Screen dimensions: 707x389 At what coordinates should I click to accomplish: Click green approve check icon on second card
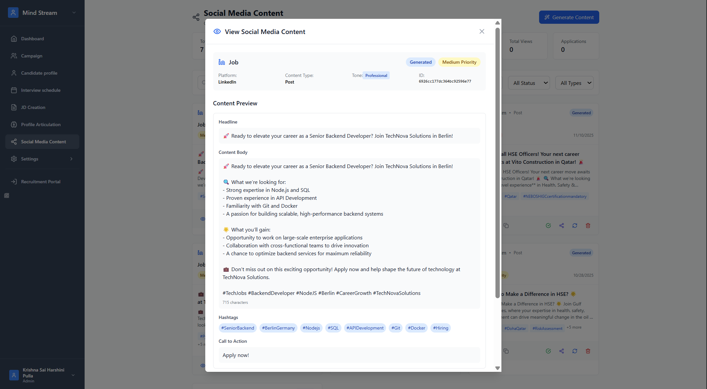tap(548, 351)
